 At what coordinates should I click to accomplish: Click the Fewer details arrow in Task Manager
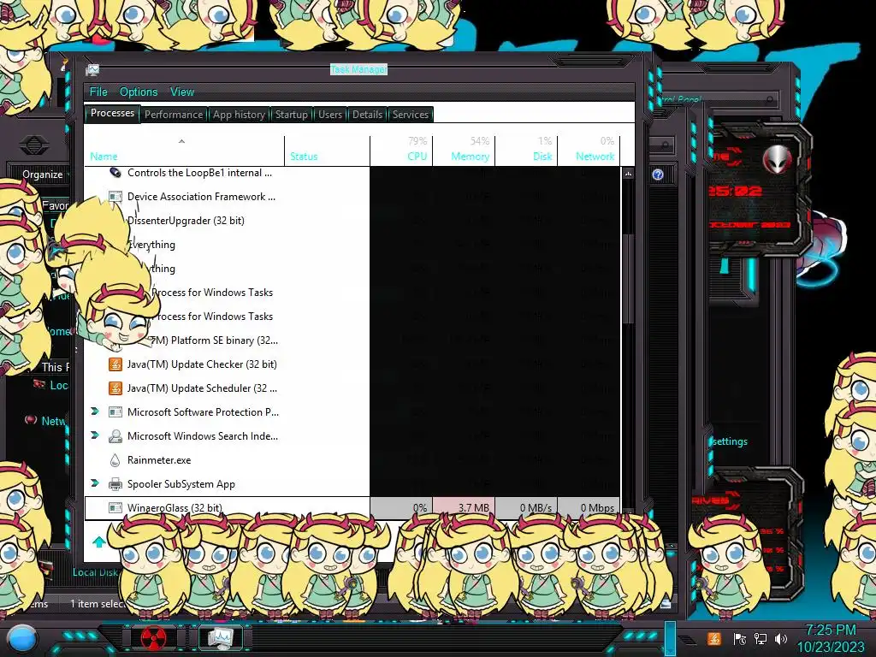(x=99, y=542)
